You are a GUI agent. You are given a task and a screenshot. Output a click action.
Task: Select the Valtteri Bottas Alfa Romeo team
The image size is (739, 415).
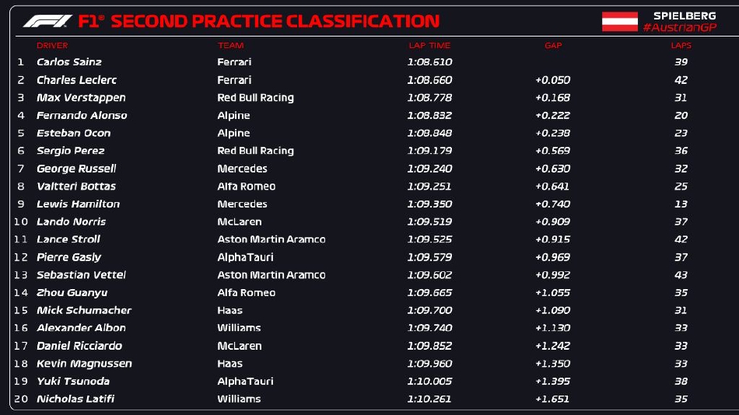246,187
